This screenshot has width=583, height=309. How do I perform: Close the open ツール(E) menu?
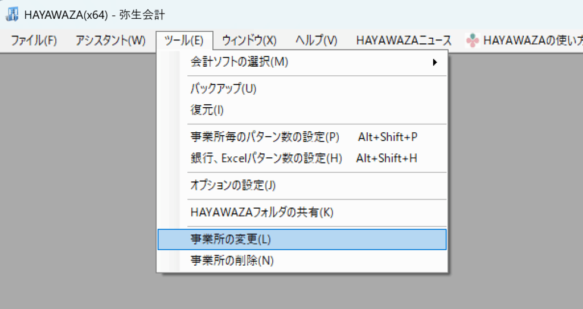pos(183,40)
